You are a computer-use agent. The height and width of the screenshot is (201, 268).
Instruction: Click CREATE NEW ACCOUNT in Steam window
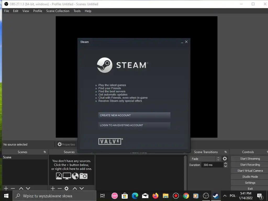click(134, 115)
